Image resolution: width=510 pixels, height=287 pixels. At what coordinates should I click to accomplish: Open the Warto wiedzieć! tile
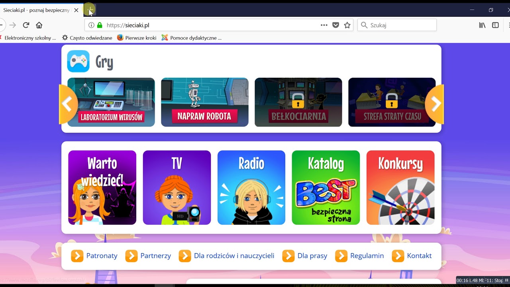pyautogui.click(x=102, y=187)
